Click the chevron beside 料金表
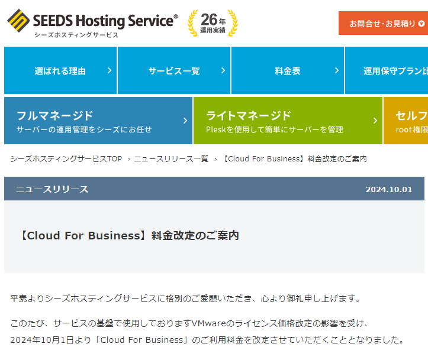Viewport: 428px width, 360px height. [337, 70]
